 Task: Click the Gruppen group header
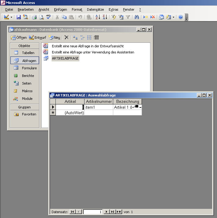click(x=25, y=107)
